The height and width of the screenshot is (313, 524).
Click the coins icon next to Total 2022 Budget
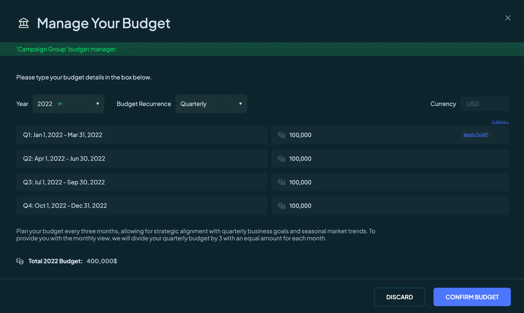pos(20,261)
